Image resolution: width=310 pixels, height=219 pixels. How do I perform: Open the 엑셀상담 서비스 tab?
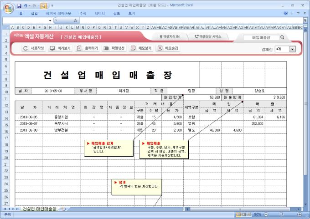[208, 36]
